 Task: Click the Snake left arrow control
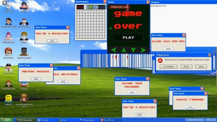tap(114, 50)
